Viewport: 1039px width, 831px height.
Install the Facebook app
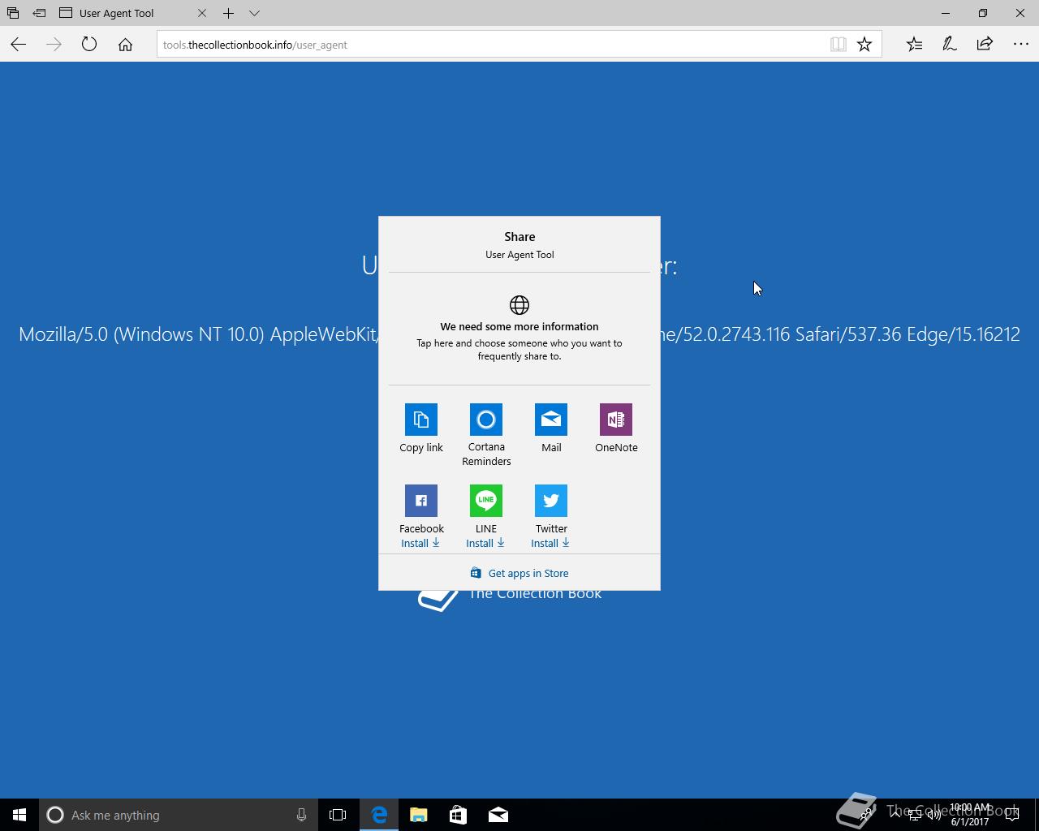pyautogui.click(x=420, y=543)
